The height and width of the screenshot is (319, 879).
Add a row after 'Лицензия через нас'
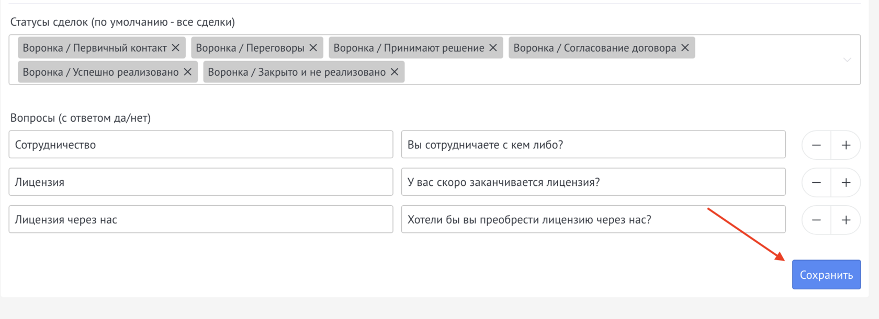[846, 220]
